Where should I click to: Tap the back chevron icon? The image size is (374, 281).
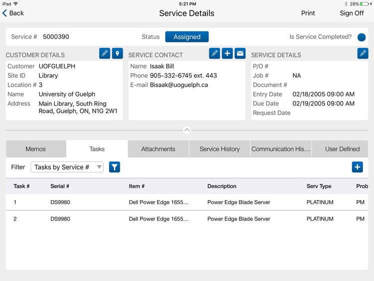(4, 13)
